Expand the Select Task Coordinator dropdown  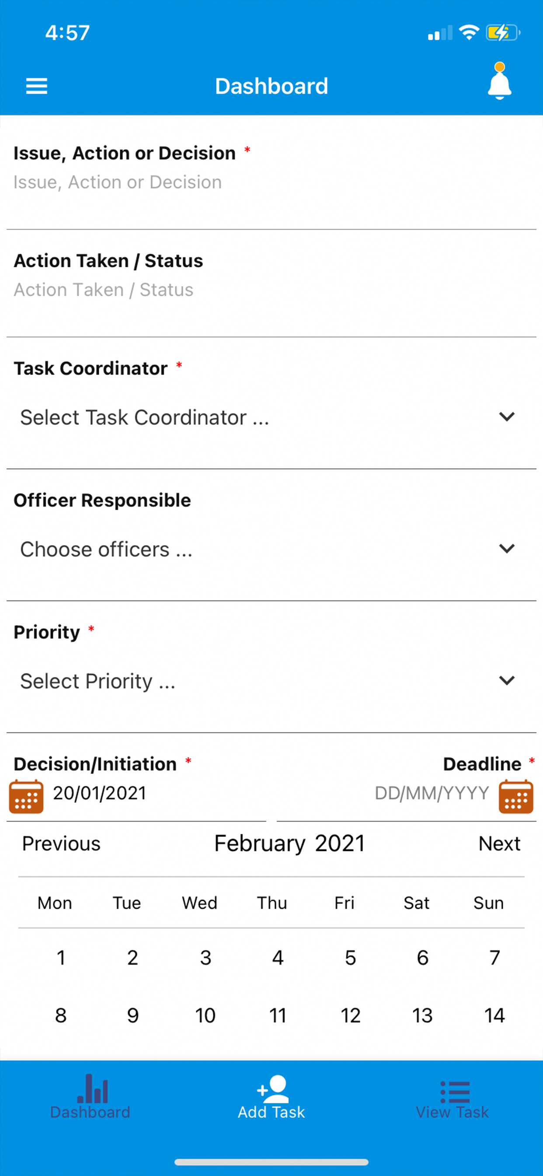(x=271, y=417)
